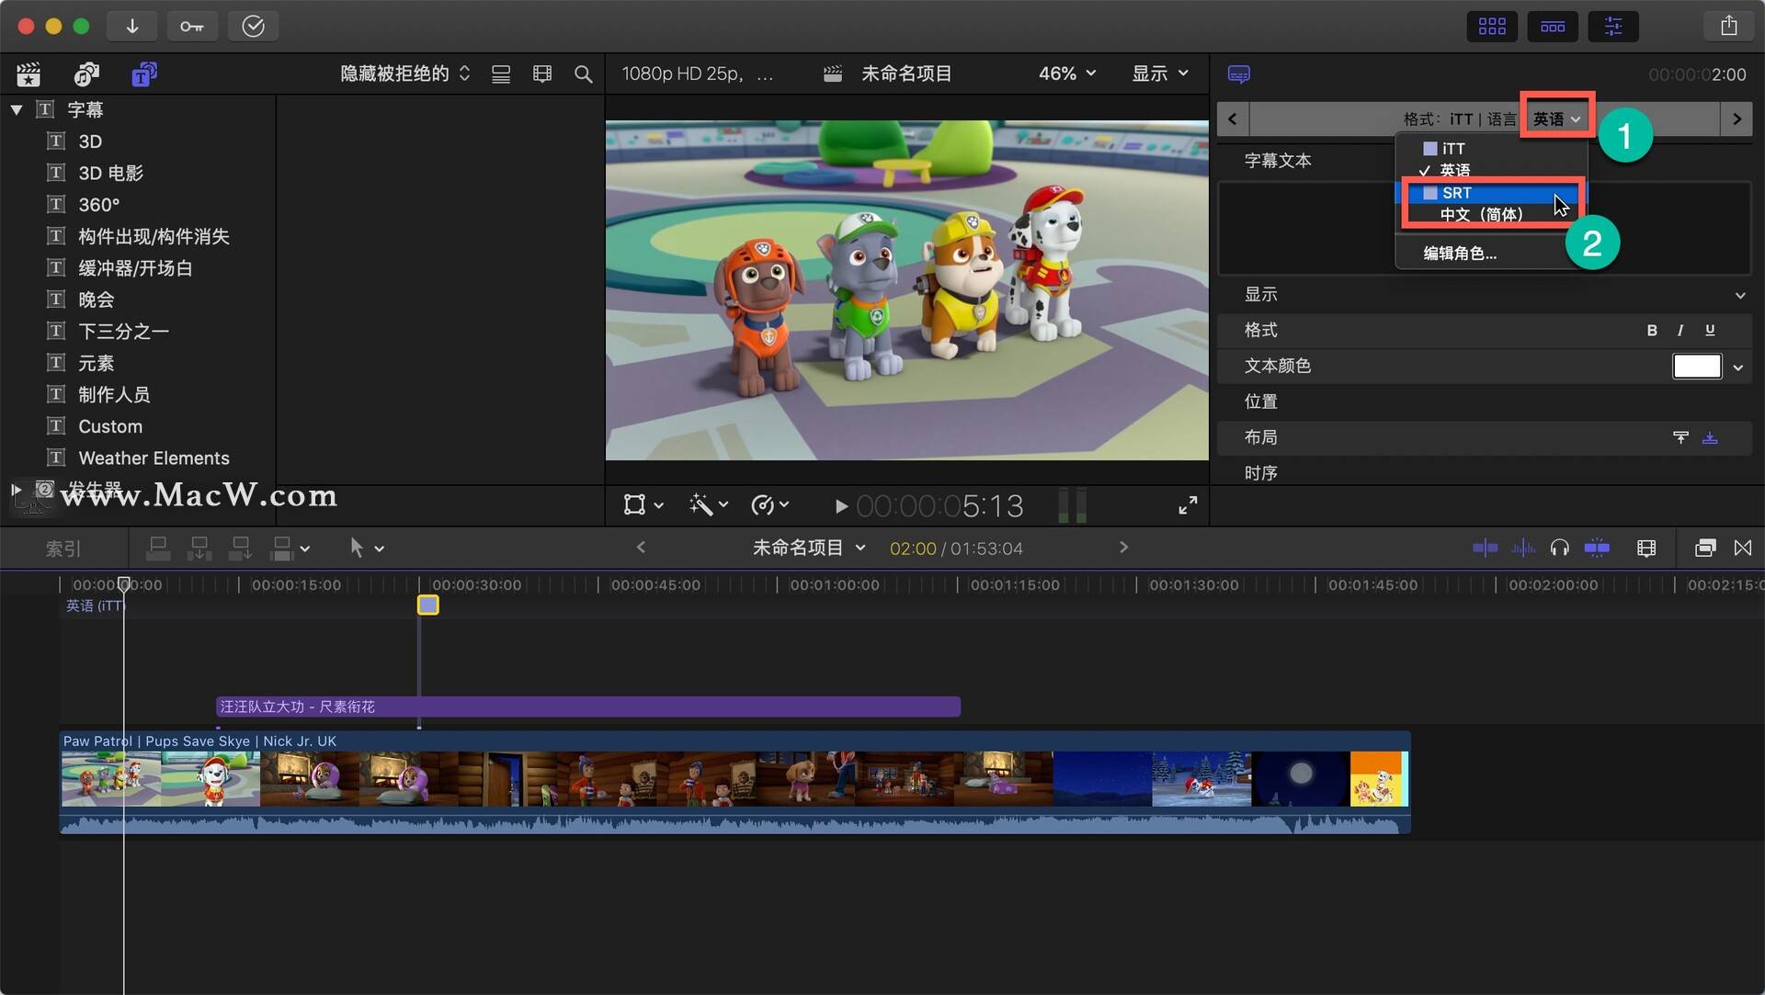Open the Libraries sidebar clapperboard icon

point(28,73)
